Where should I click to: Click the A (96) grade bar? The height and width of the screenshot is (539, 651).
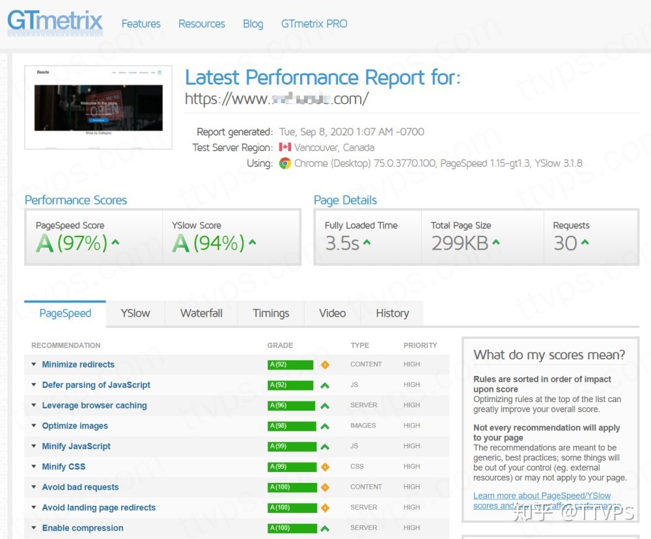(x=290, y=405)
